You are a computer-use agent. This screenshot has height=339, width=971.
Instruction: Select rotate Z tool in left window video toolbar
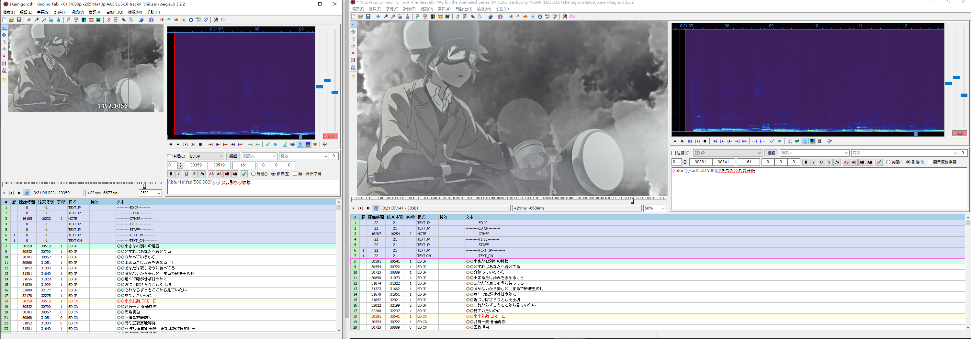pos(4,42)
